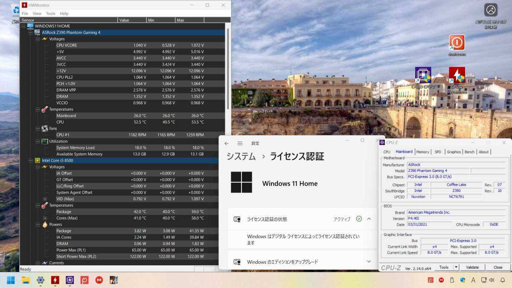This screenshot has width=512, height=288.
Task: Open the shutdown desktop shortcut
Action: (x=457, y=46)
